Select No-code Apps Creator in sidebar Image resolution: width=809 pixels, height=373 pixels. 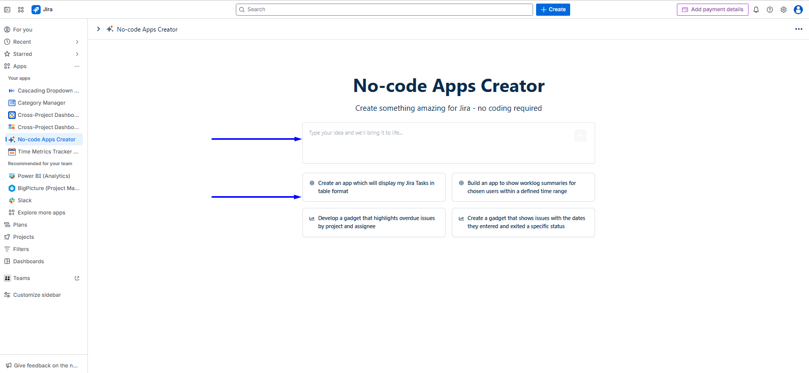pos(44,139)
